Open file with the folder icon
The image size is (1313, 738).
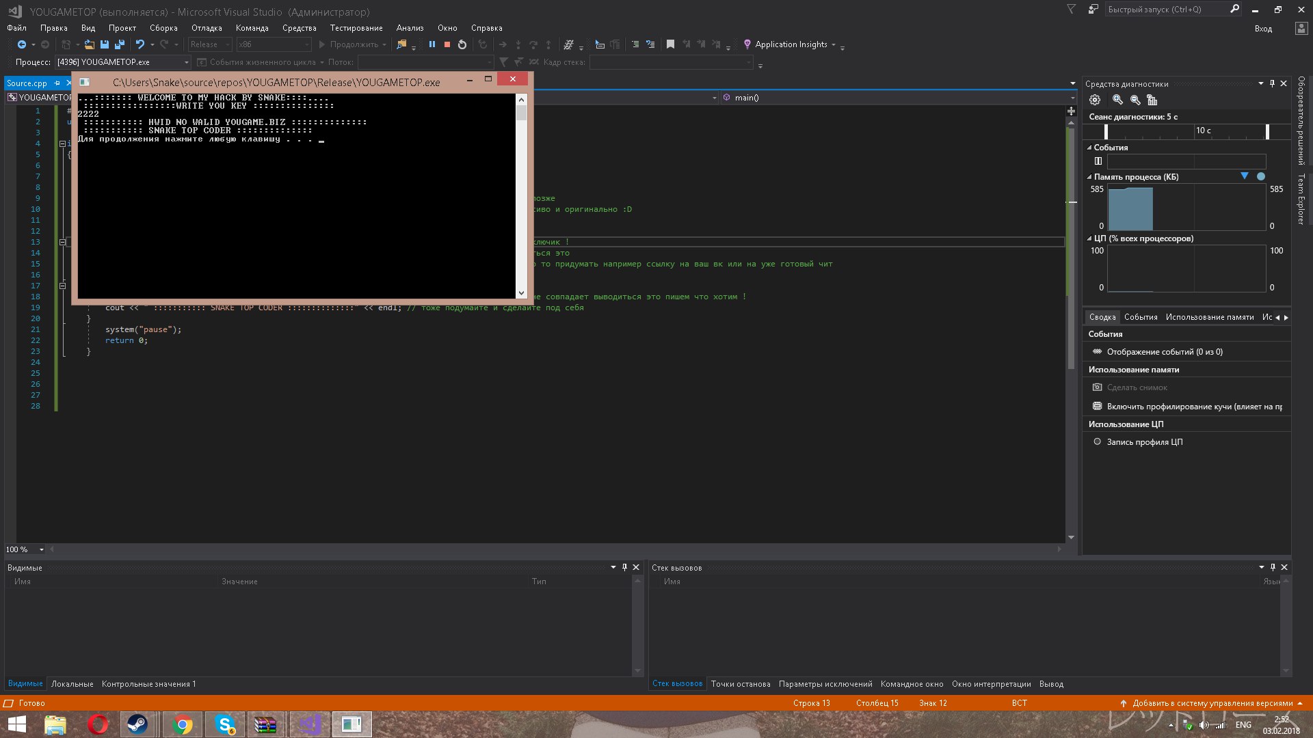tap(90, 44)
